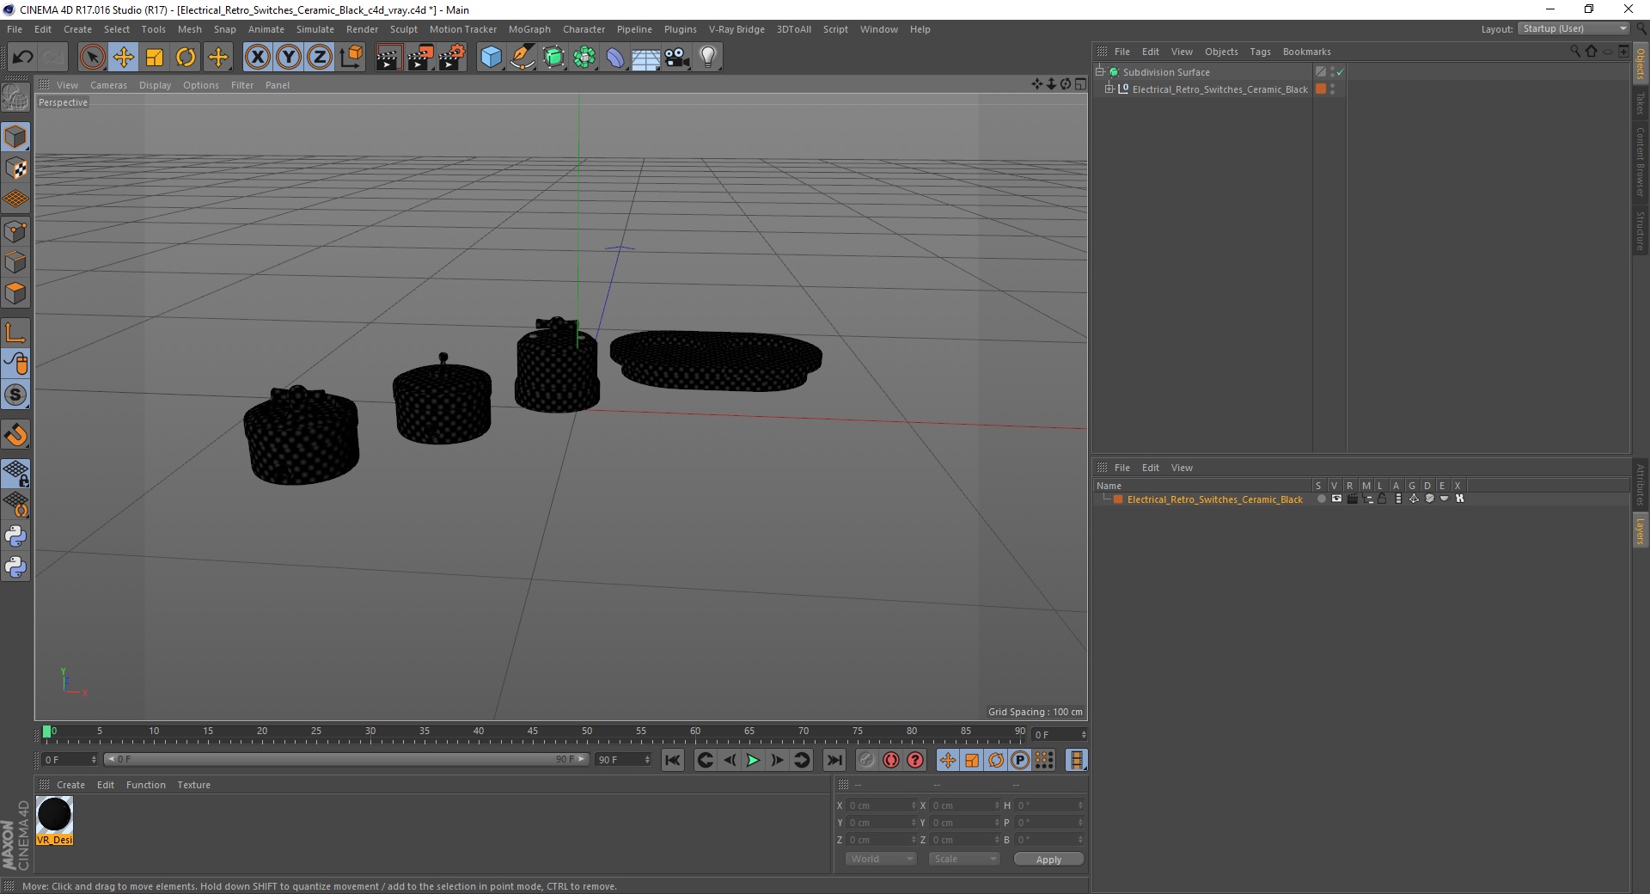
Task: Toggle layer Solo for Electrical_Retro_Switches layer
Action: pos(1321,499)
